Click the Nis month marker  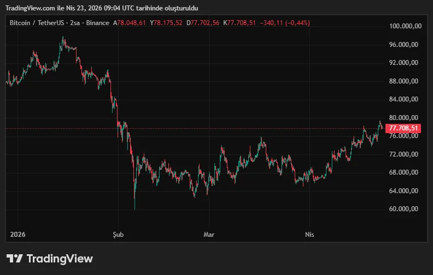(309, 234)
